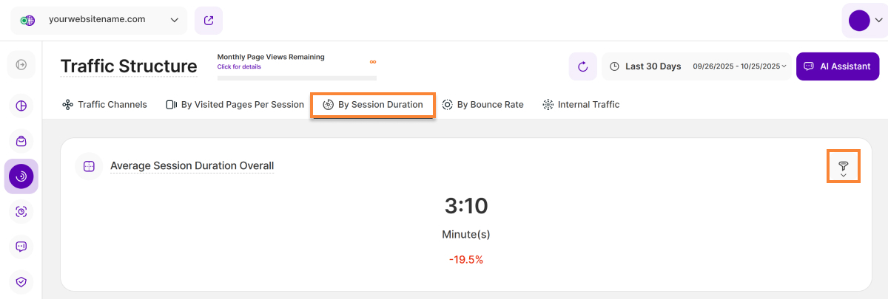This screenshot has width=888, height=299.
Task: Open the filter icon on duration card
Action: 843,167
